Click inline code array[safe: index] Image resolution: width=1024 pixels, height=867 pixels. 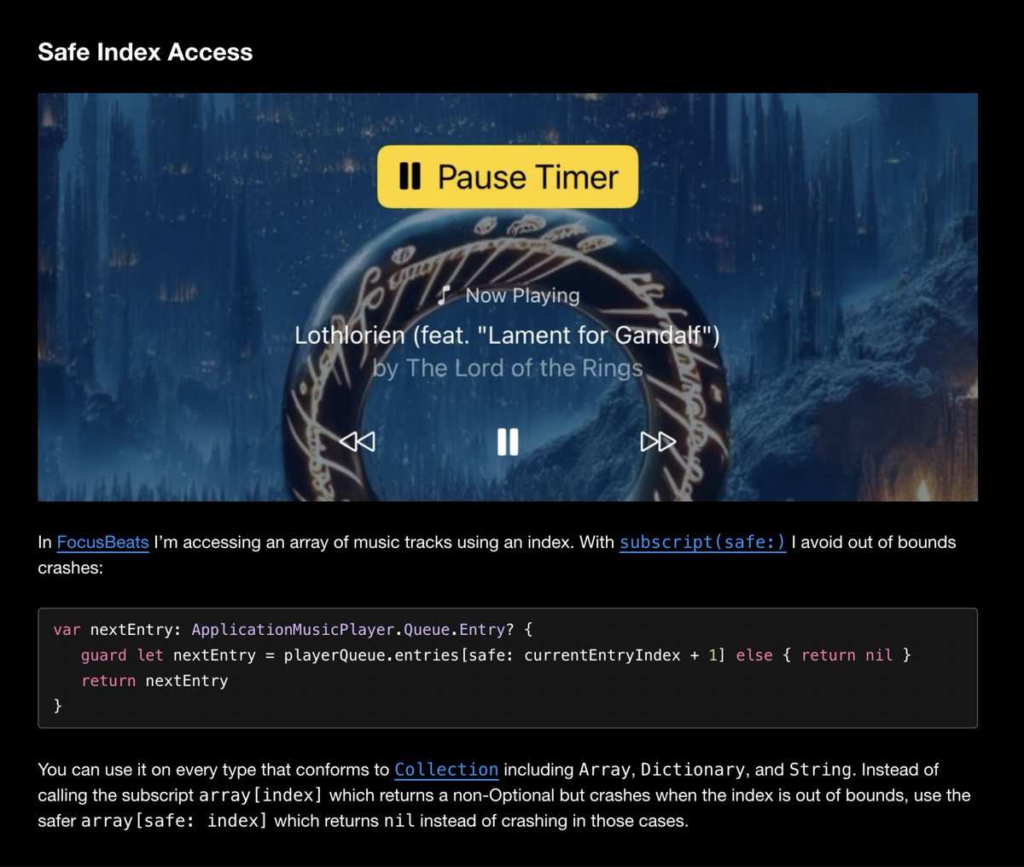(x=173, y=821)
